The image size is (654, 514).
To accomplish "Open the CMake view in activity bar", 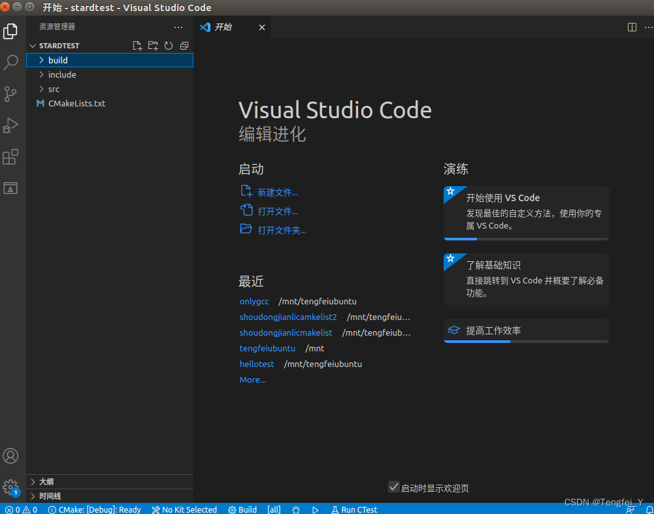I will 10,188.
